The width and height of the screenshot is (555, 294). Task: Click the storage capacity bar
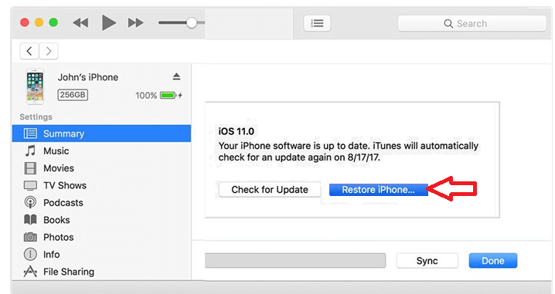pos(295,261)
